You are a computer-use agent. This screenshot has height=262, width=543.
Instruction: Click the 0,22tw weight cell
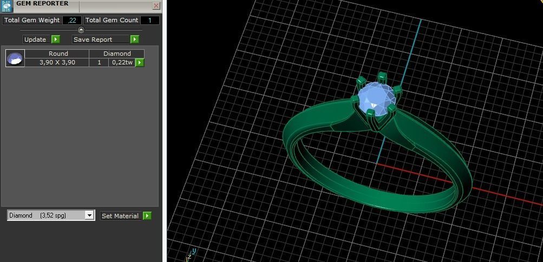pos(122,63)
